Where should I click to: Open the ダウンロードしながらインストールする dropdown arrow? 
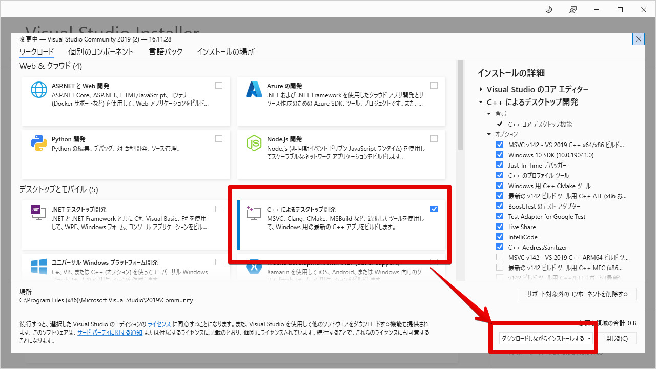coord(590,339)
